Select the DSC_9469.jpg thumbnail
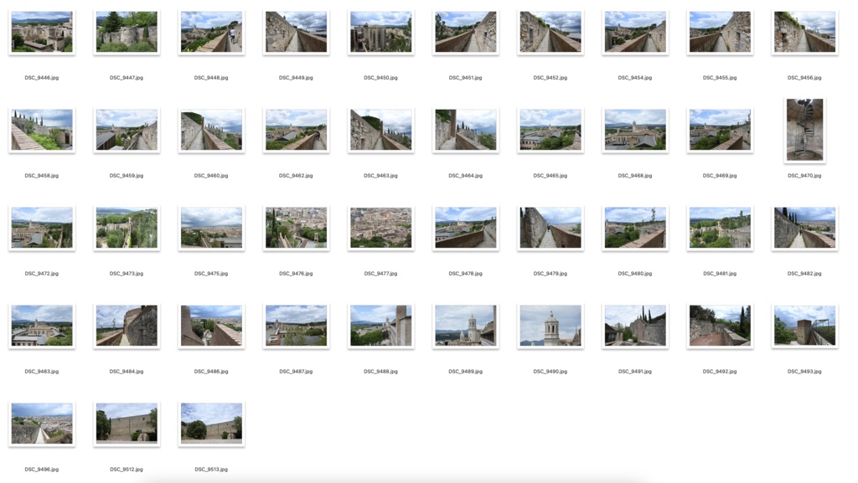 pos(720,130)
